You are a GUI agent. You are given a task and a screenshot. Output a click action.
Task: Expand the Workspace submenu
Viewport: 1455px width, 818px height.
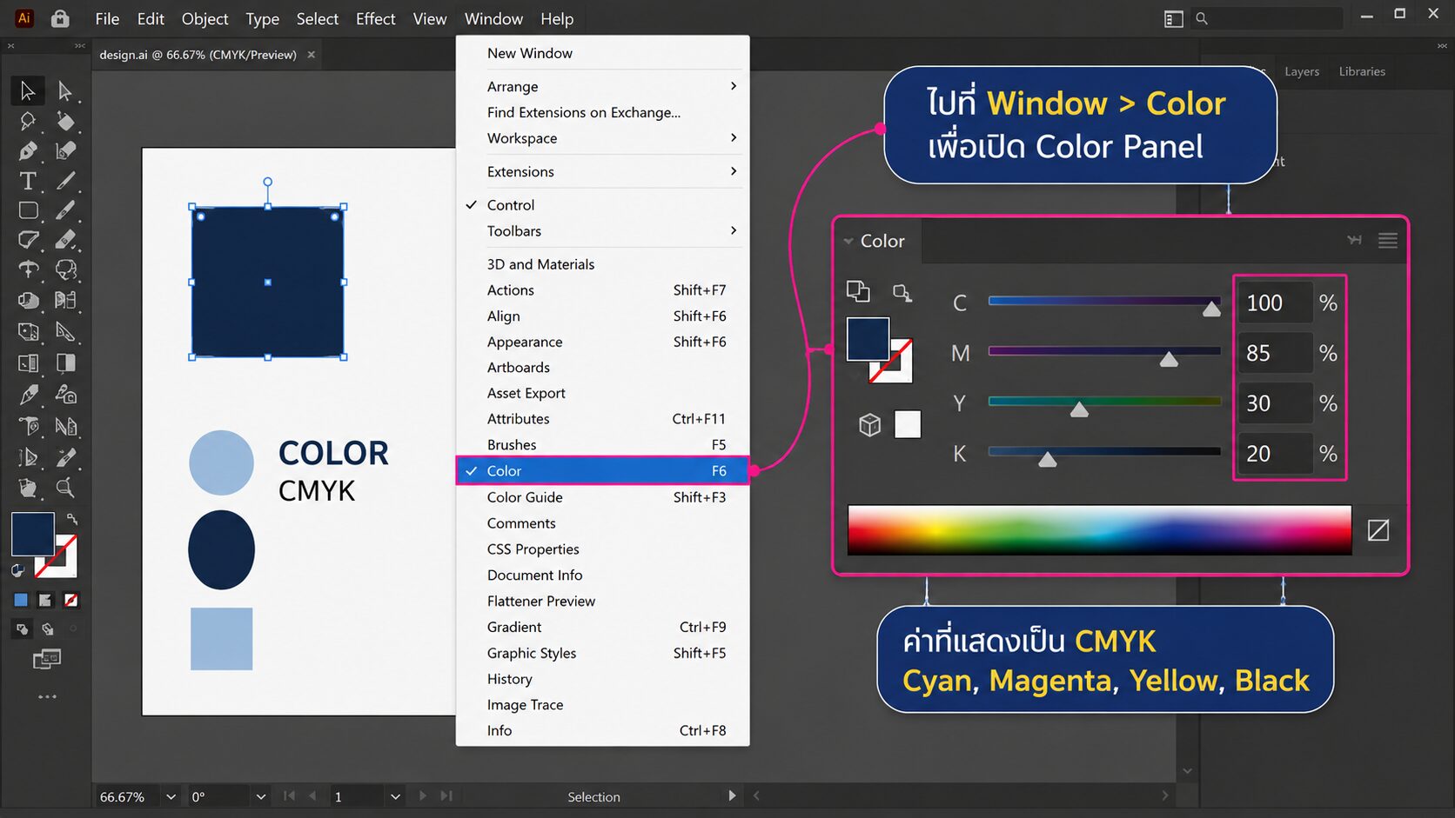tap(602, 138)
